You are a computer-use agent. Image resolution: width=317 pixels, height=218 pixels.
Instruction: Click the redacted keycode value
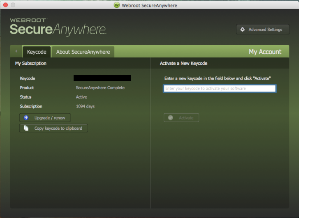(x=102, y=78)
